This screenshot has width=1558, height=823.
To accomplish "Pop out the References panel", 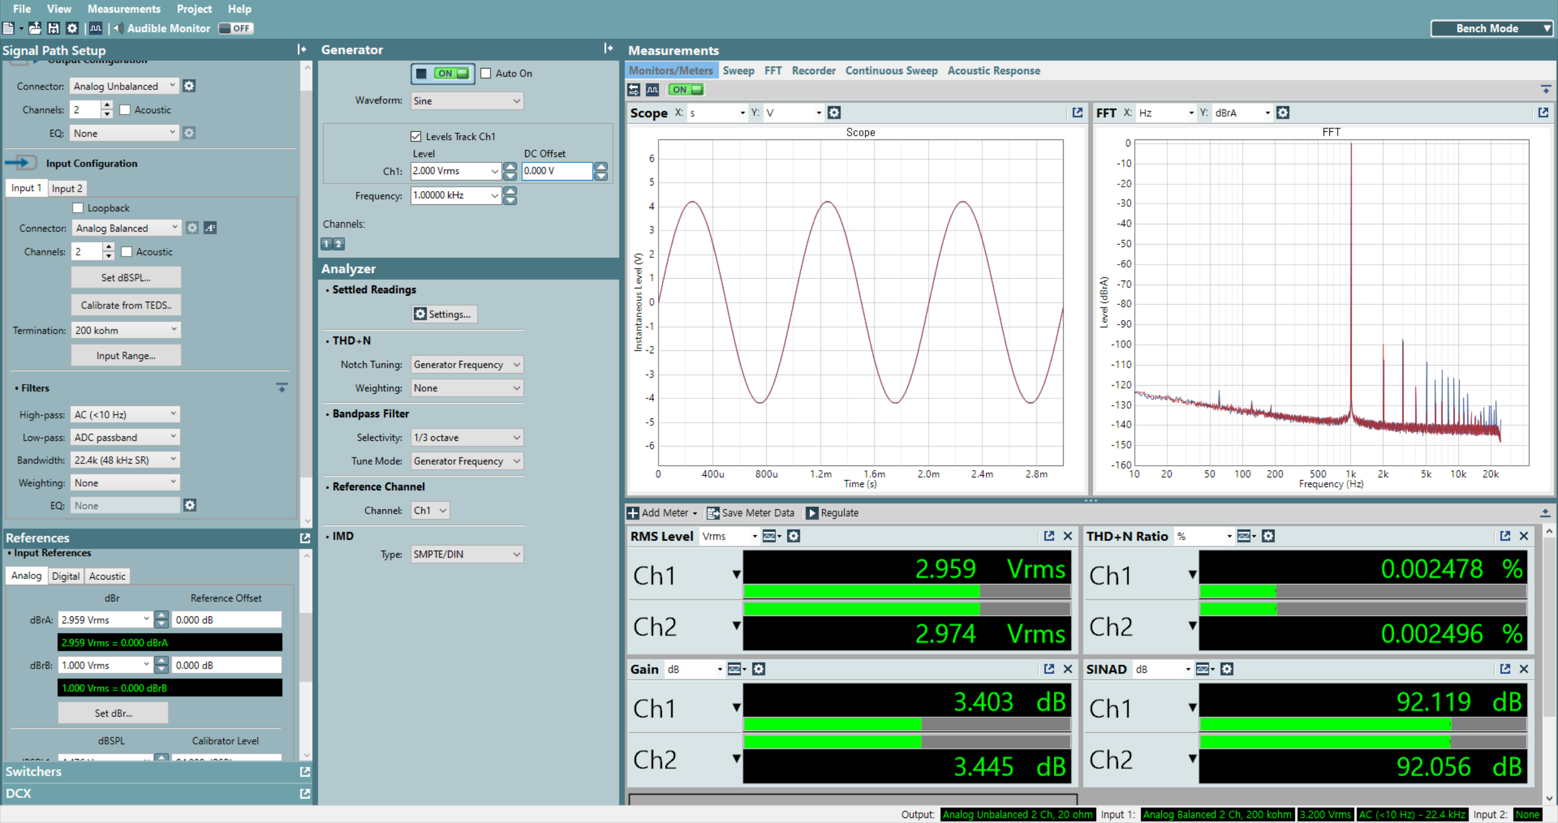I will click(x=305, y=538).
